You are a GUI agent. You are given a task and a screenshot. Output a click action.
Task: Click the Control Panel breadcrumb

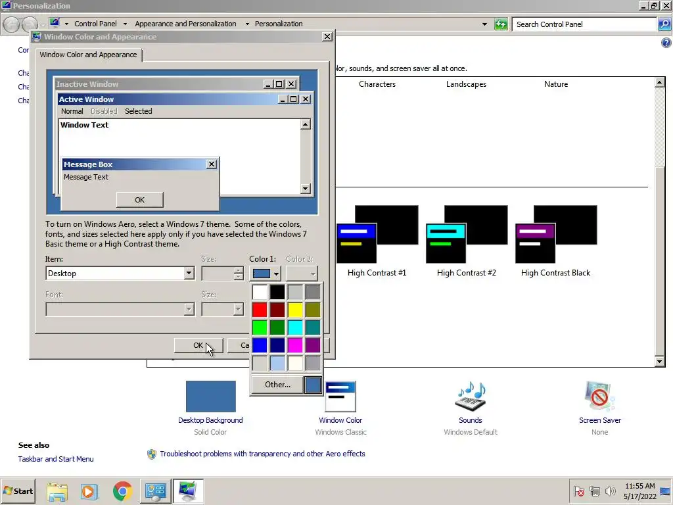[95, 24]
